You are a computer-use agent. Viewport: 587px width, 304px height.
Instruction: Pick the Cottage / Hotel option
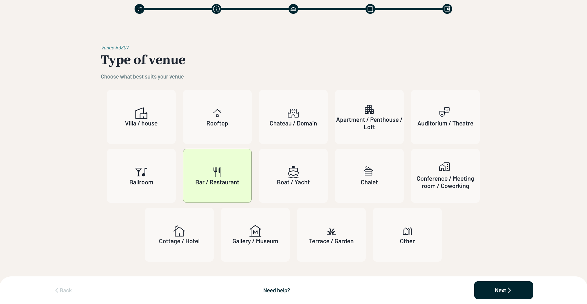[x=179, y=235]
